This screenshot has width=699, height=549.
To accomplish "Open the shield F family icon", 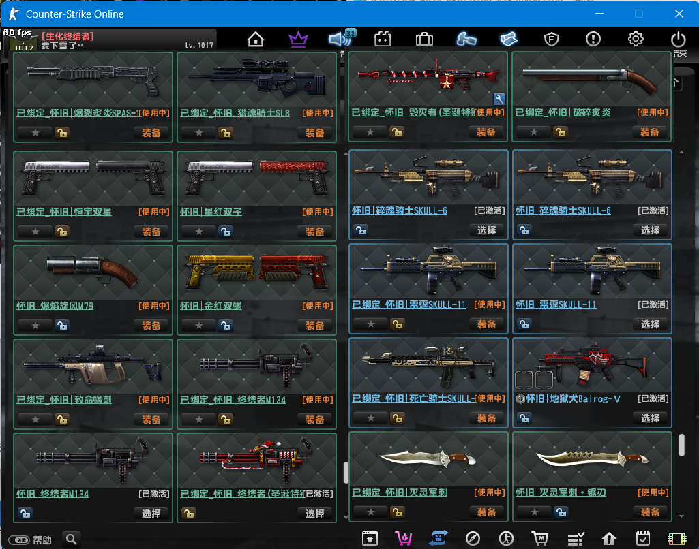I will tap(552, 40).
